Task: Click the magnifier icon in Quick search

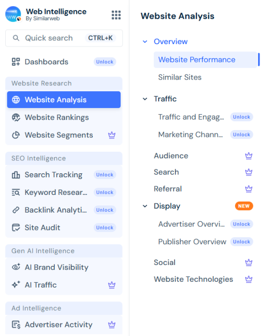Action: point(16,38)
